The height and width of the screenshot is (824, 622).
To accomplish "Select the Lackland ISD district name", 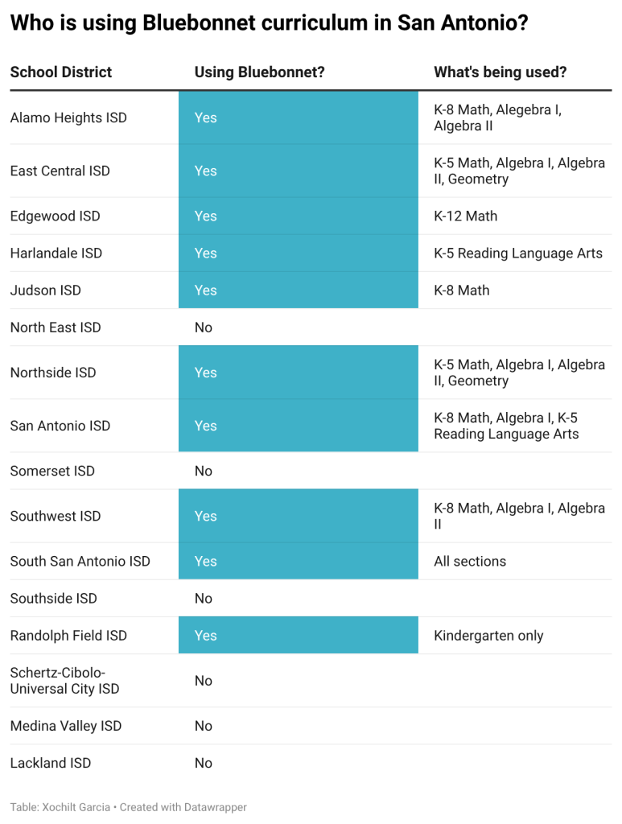I will point(51,763).
